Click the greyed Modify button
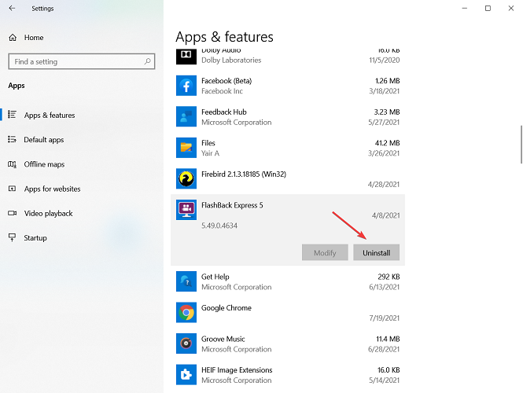This screenshot has height=393, width=523. 325,252
